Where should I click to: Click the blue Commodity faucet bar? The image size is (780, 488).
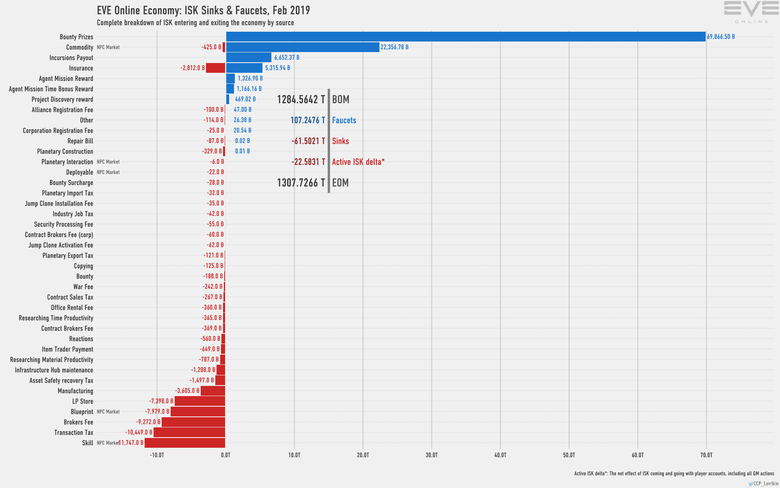tap(303, 47)
